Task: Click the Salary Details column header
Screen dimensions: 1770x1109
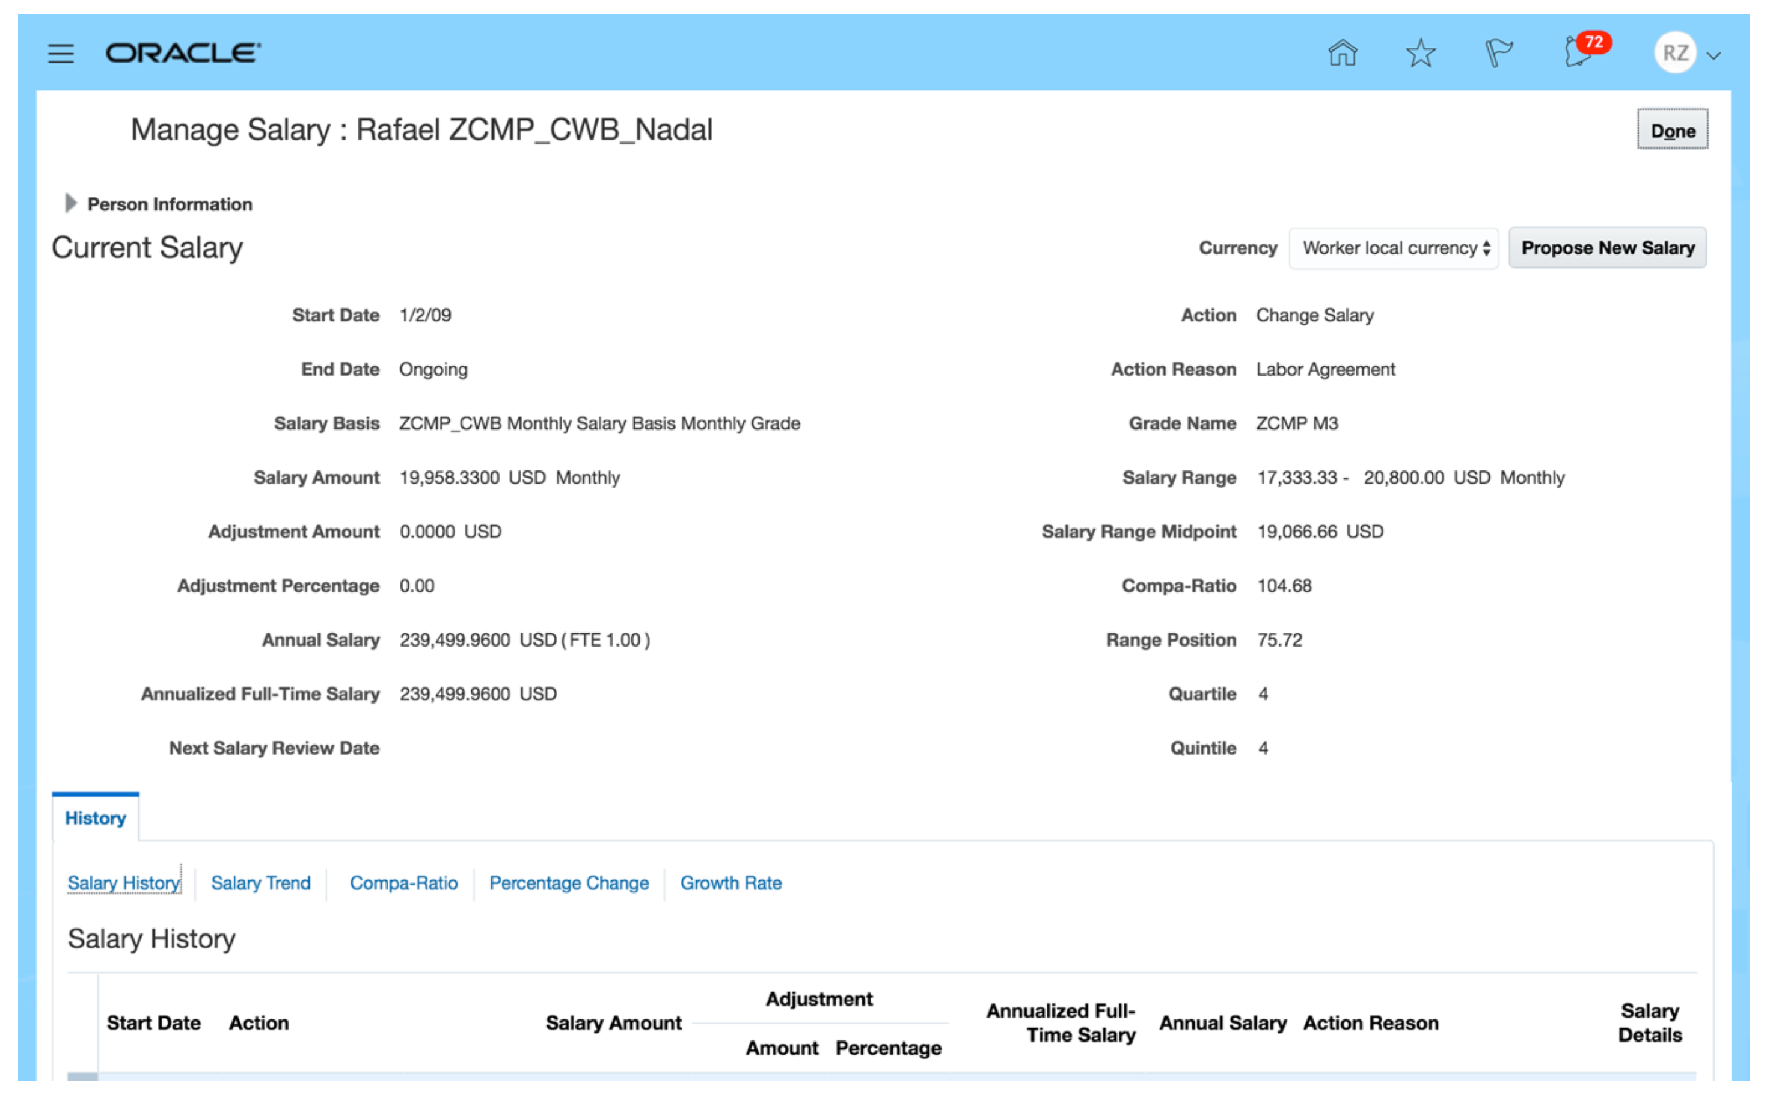Action: (1650, 1022)
